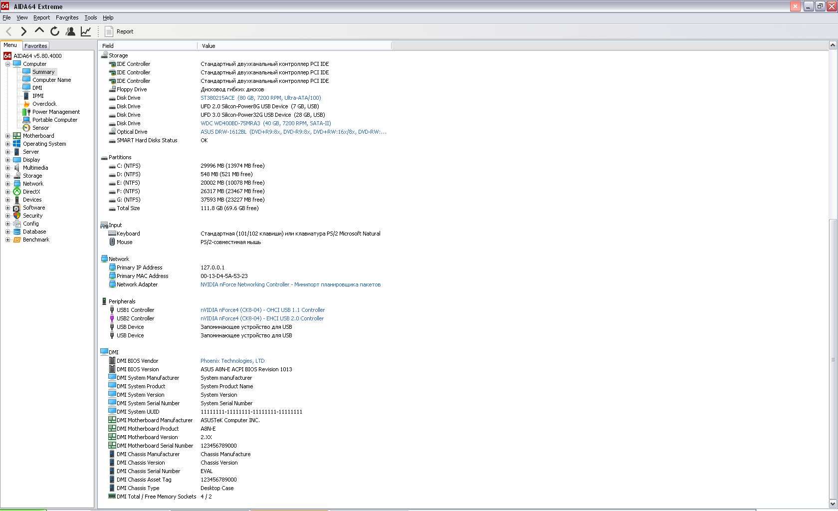This screenshot has height=511, width=838.
Task: Open the ST380215ACE disk drive link
Action: (260, 98)
